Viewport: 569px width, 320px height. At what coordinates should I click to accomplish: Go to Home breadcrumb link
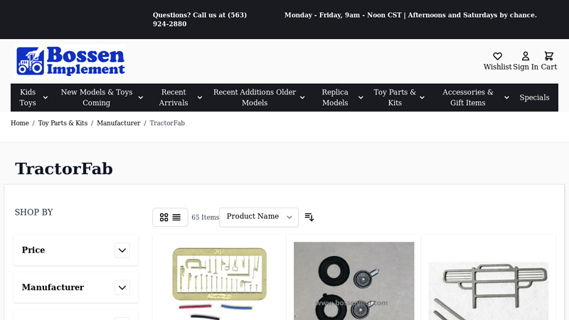[20, 123]
